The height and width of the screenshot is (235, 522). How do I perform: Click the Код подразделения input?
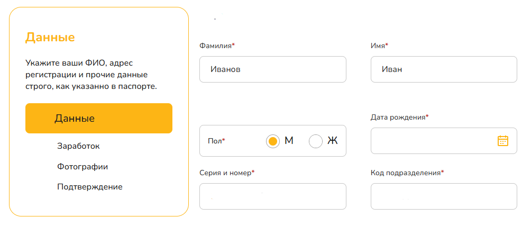[x=443, y=196]
